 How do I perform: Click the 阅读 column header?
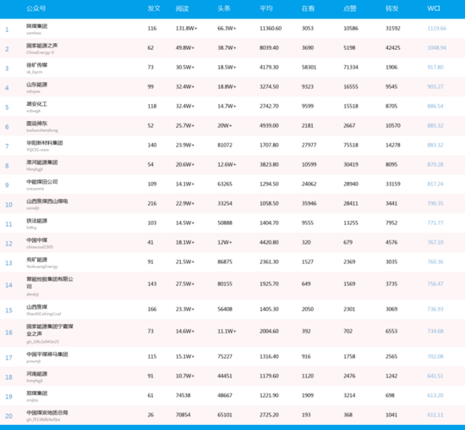pos(182,8)
